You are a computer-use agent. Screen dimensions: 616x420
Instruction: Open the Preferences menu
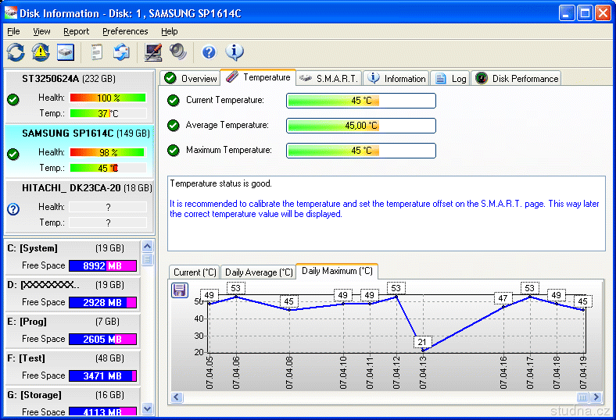coord(125,31)
